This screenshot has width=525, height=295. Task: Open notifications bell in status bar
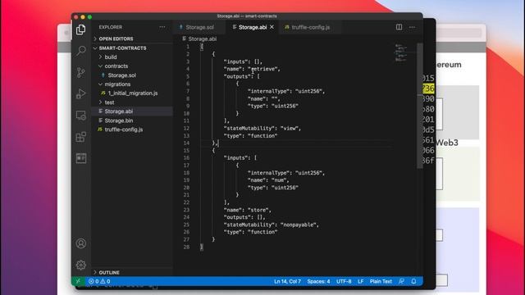pyautogui.click(x=413, y=281)
